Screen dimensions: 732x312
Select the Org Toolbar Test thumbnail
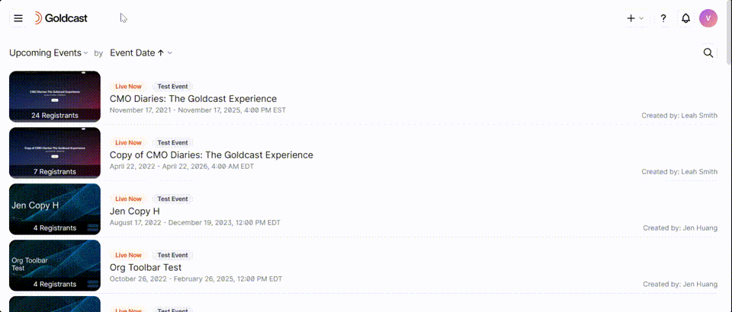click(x=55, y=266)
